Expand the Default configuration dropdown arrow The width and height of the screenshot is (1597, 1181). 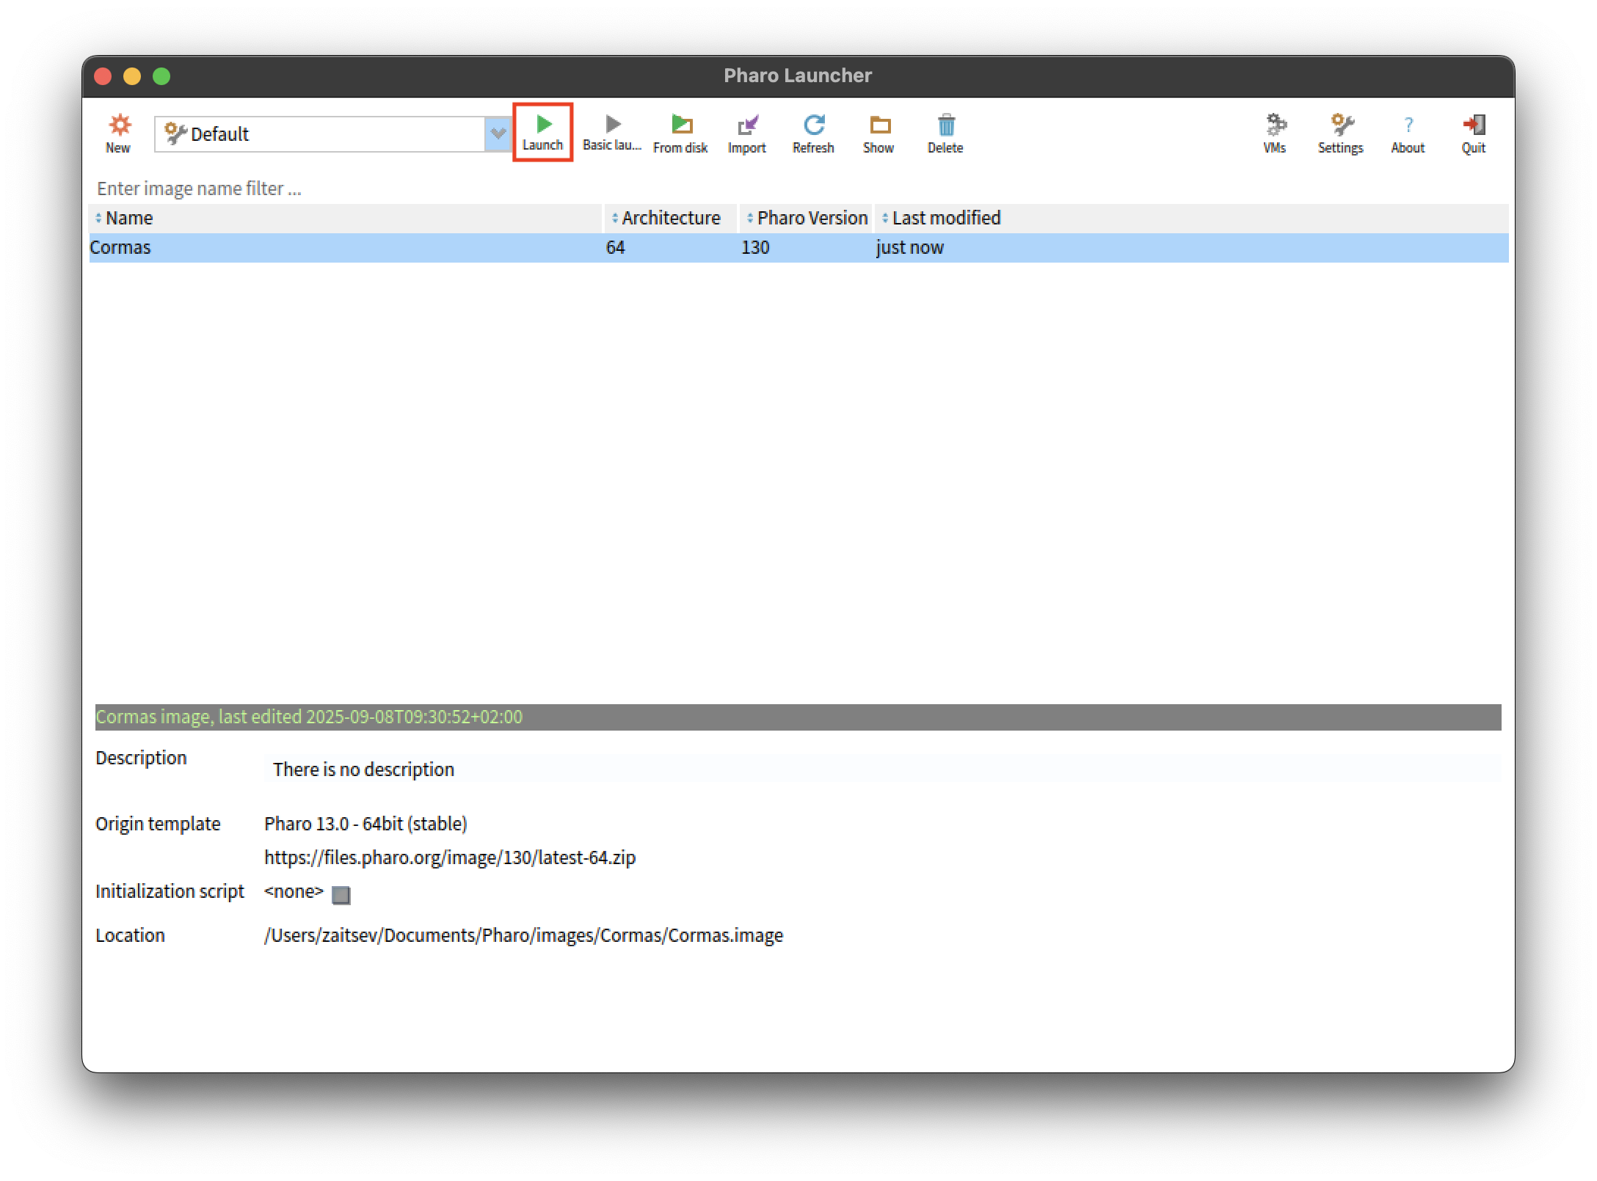pyautogui.click(x=498, y=134)
